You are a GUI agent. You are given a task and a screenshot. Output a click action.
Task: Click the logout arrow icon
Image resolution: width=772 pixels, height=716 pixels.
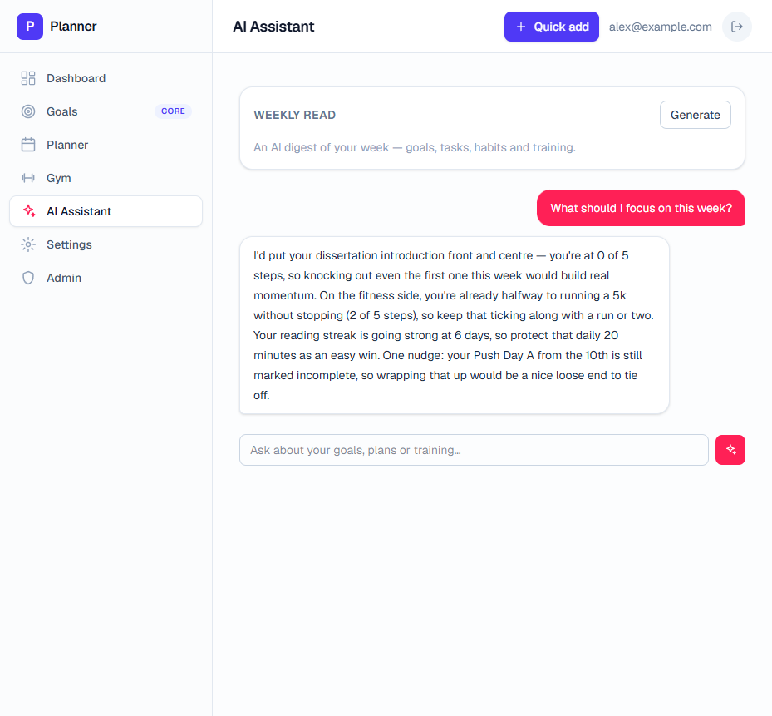[x=736, y=27]
